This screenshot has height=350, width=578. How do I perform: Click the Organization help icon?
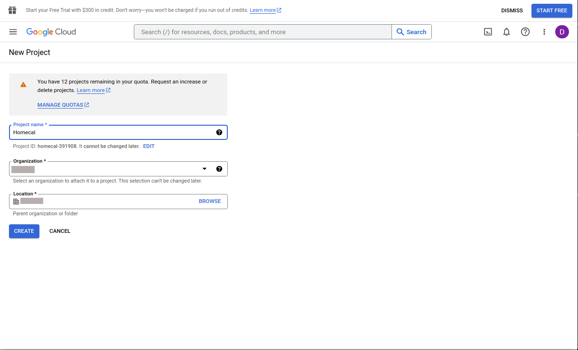(x=219, y=169)
